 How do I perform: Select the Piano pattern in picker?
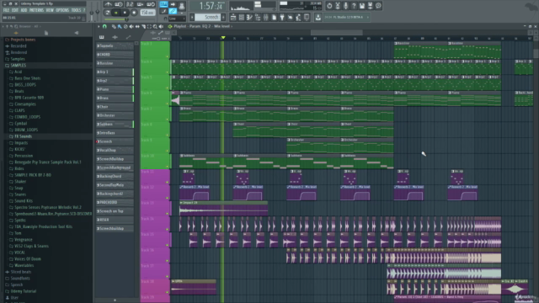coord(115,89)
